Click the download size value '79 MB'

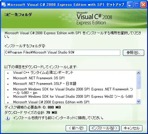point(52,113)
